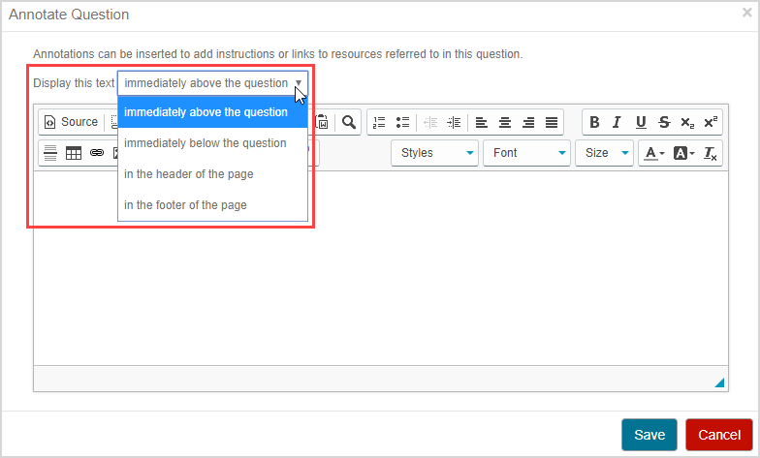The width and height of the screenshot is (760, 458).
Task: Open the Font dropdown
Action: pos(525,153)
